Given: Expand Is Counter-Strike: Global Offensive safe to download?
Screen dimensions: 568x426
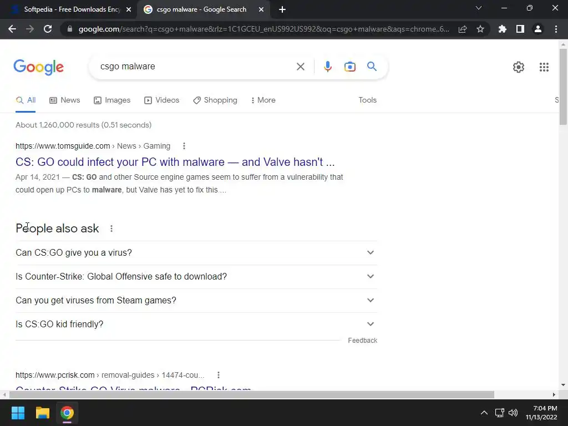Looking at the screenshot, I should pos(196,276).
